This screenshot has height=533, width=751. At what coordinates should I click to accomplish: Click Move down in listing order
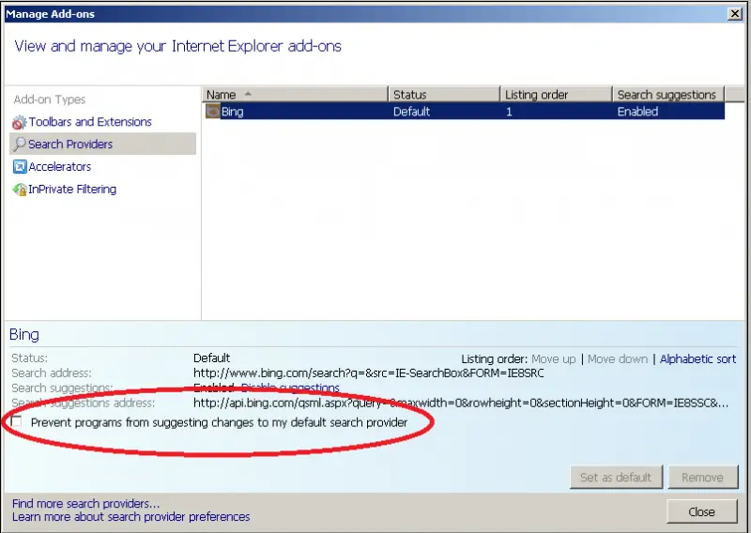[618, 358]
